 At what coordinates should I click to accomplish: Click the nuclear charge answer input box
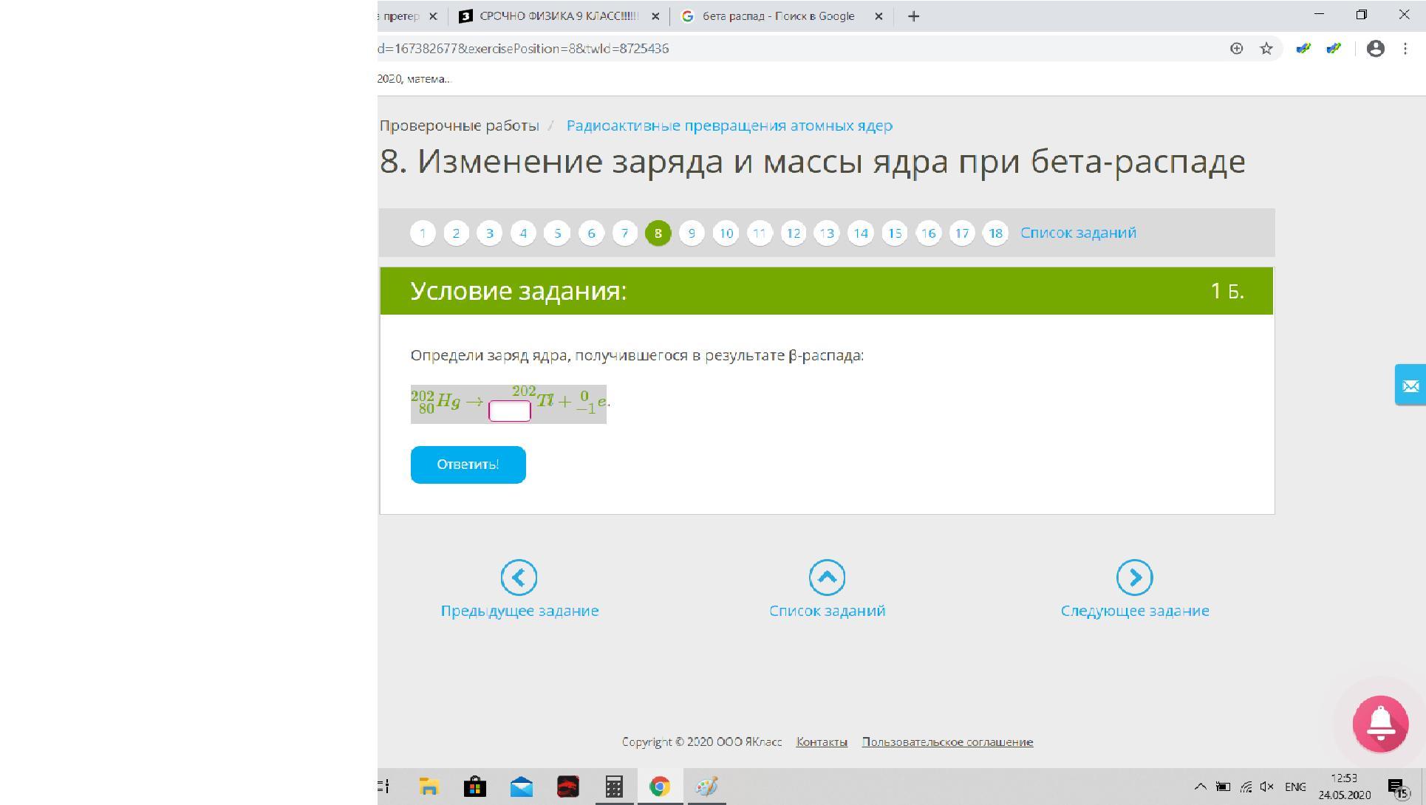(510, 411)
